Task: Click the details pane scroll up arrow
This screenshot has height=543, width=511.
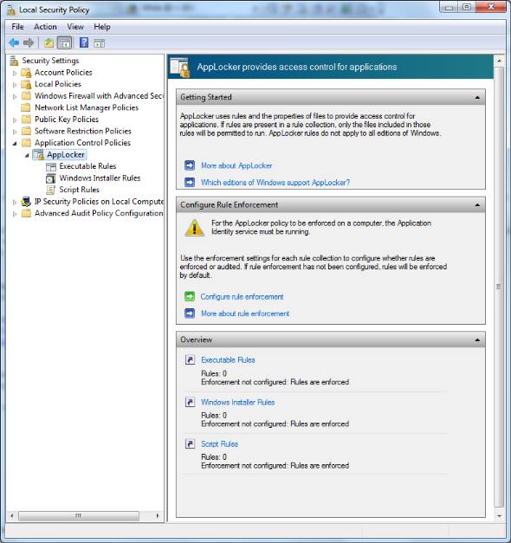Action: [x=499, y=61]
